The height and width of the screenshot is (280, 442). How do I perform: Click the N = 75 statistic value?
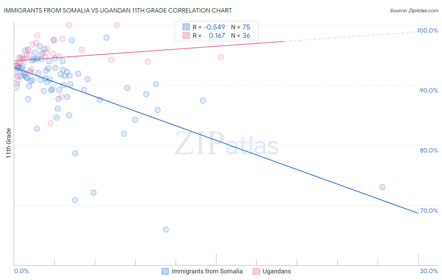click(x=241, y=27)
